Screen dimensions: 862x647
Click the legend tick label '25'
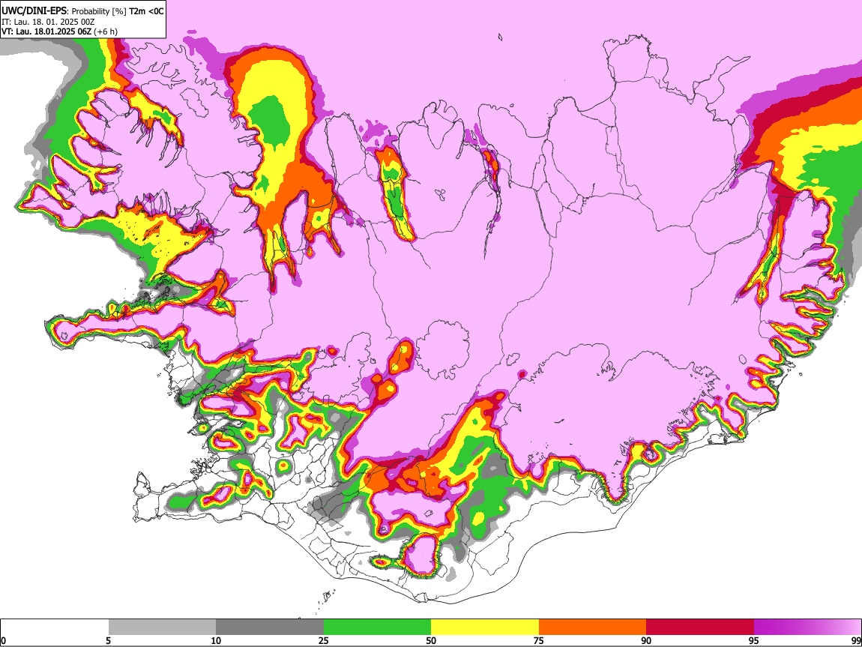click(324, 640)
